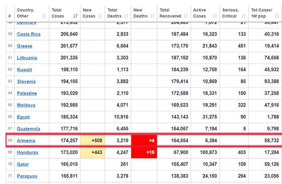Sort table by New Deaths arrow icon

[x=153, y=16]
